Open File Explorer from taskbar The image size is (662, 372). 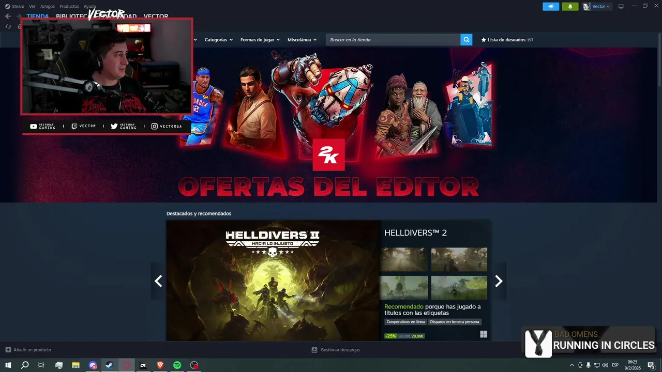click(x=76, y=365)
